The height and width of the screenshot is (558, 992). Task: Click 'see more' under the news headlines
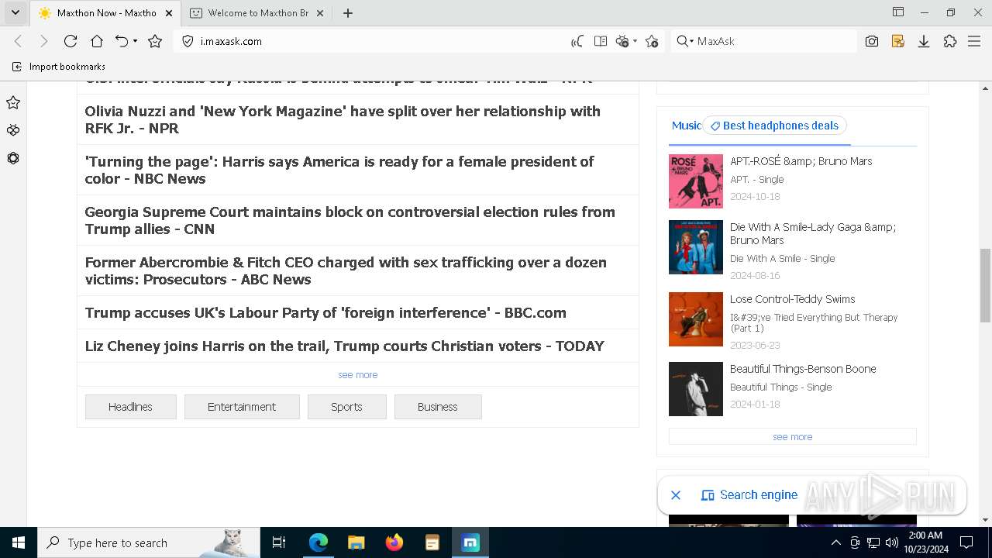(x=358, y=374)
